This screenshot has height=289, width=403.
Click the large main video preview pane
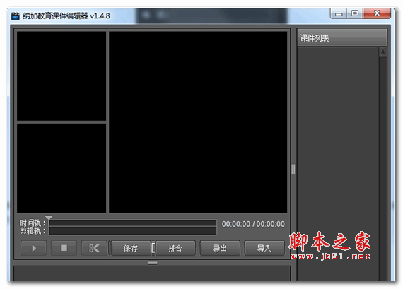pyautogui.click(x=198, y=122)
